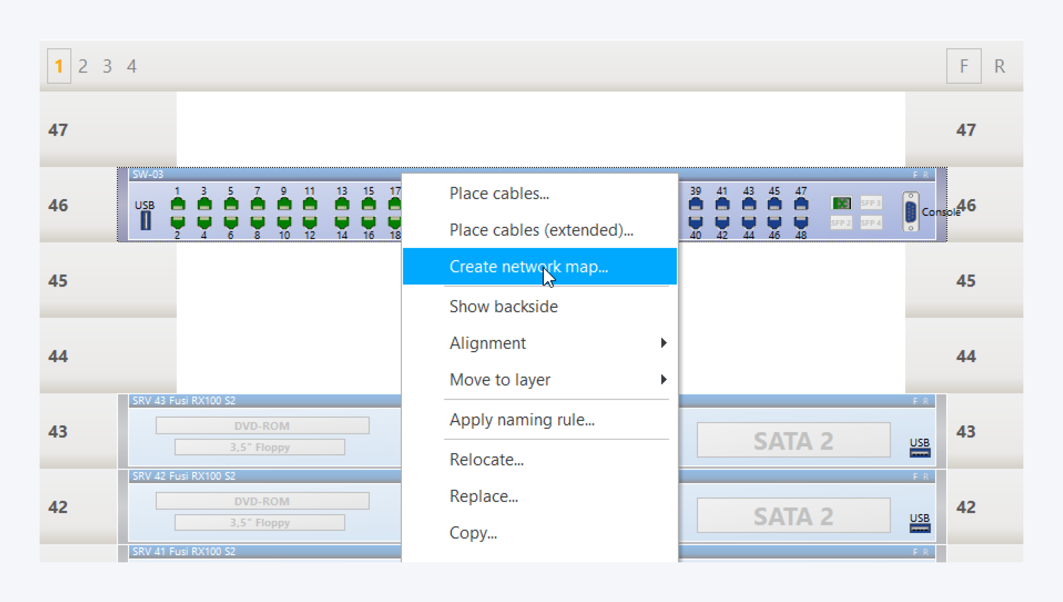Toggle rack rear view with R button

point(999,66)
